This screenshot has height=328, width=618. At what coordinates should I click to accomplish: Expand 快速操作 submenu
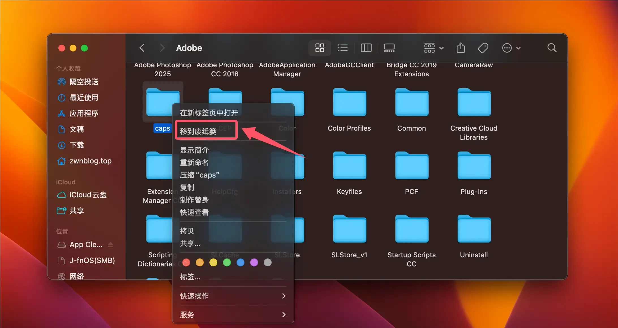(233, 296)
